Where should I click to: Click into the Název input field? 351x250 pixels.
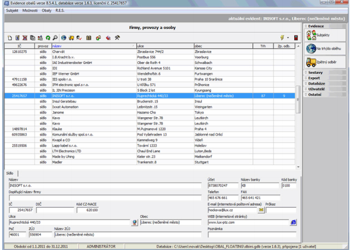[x=105, y=186]
